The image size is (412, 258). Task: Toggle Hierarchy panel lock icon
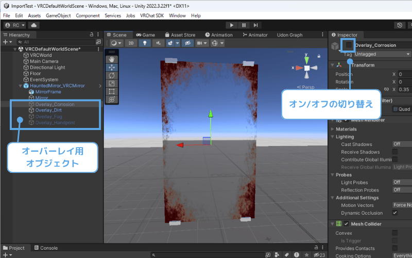[92, 35]
